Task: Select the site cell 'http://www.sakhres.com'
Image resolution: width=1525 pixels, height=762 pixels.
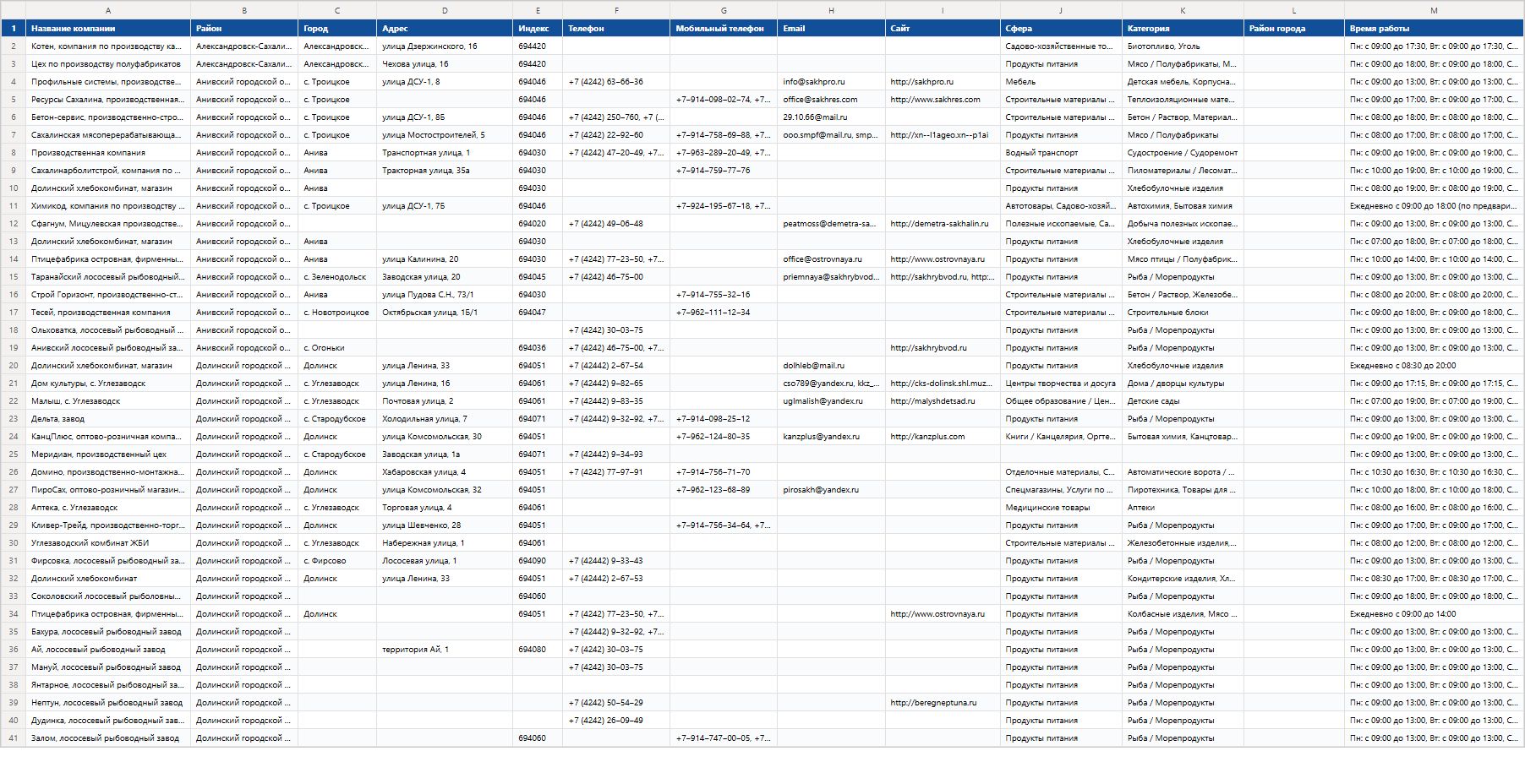Action: pos(943,100)
